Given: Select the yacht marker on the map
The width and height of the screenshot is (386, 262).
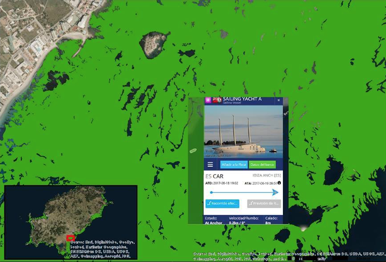Looking at the screenshot, I should click(x=193, y=151).
